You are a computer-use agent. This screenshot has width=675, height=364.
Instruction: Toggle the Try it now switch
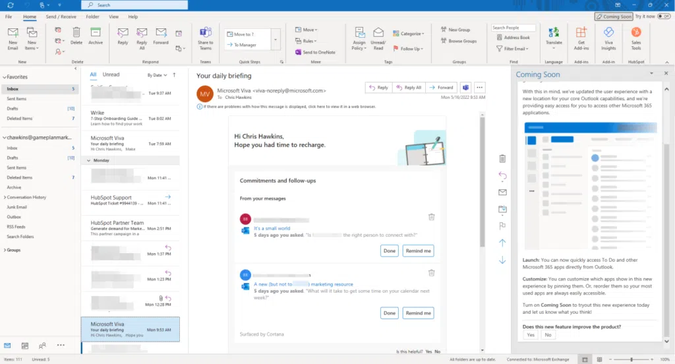[x=664, y=16]
